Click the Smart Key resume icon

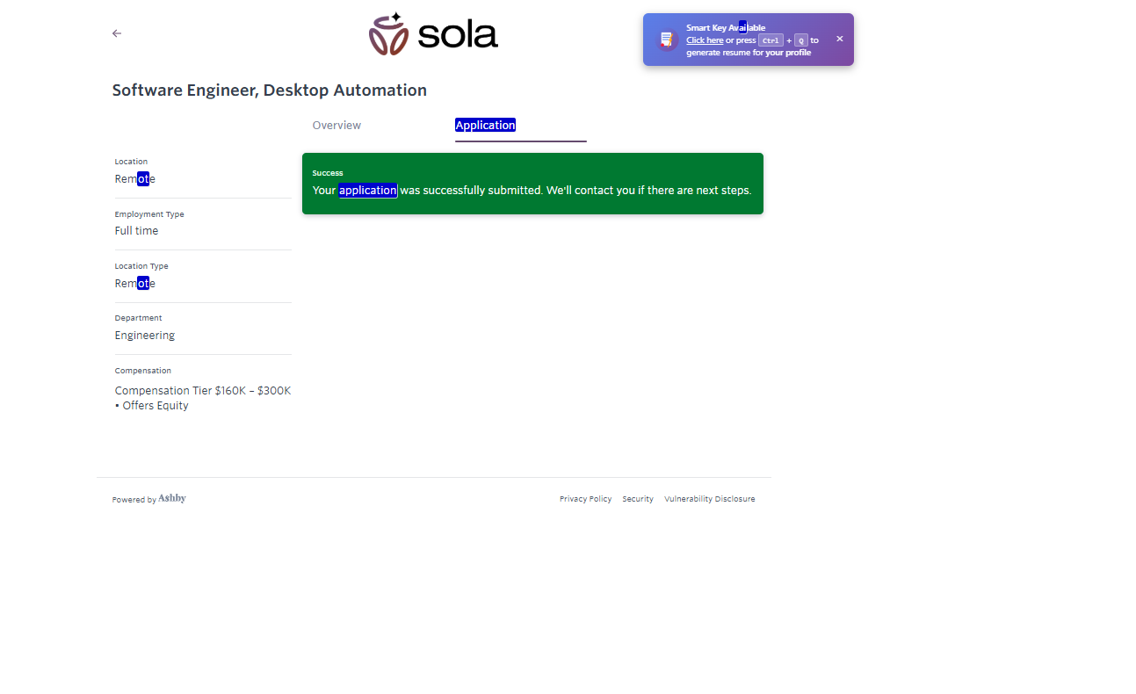667,40
